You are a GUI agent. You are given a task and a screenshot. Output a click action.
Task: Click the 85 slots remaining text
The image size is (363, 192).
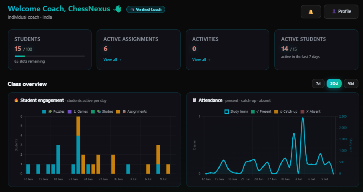(30, 61)
